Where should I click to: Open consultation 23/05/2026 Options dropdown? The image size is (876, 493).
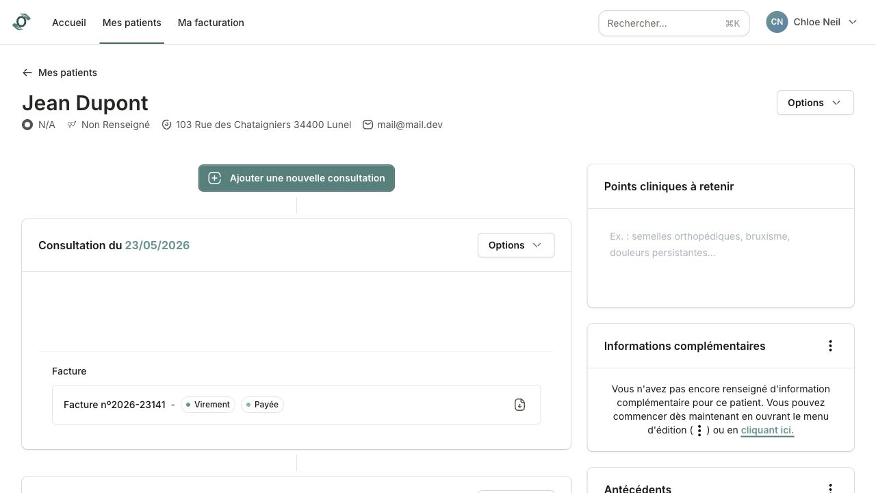[x=516, y=245]
